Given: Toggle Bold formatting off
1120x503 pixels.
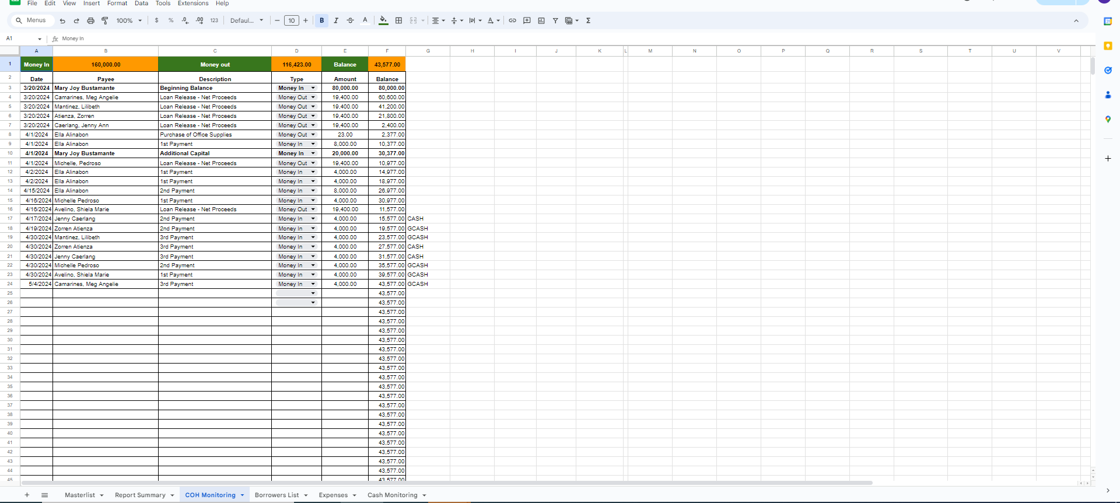Looking at the screenshot, I should [x=321, y=20].
